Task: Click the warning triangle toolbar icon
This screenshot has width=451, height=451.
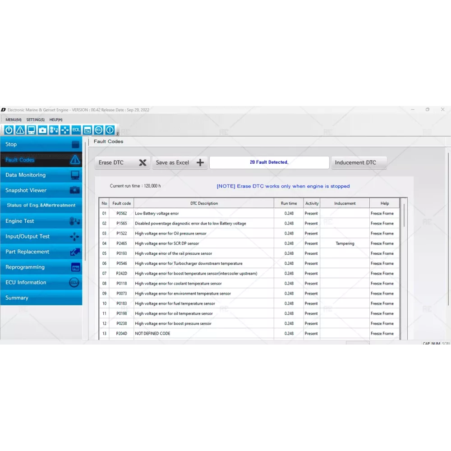Action: point(20,130)
